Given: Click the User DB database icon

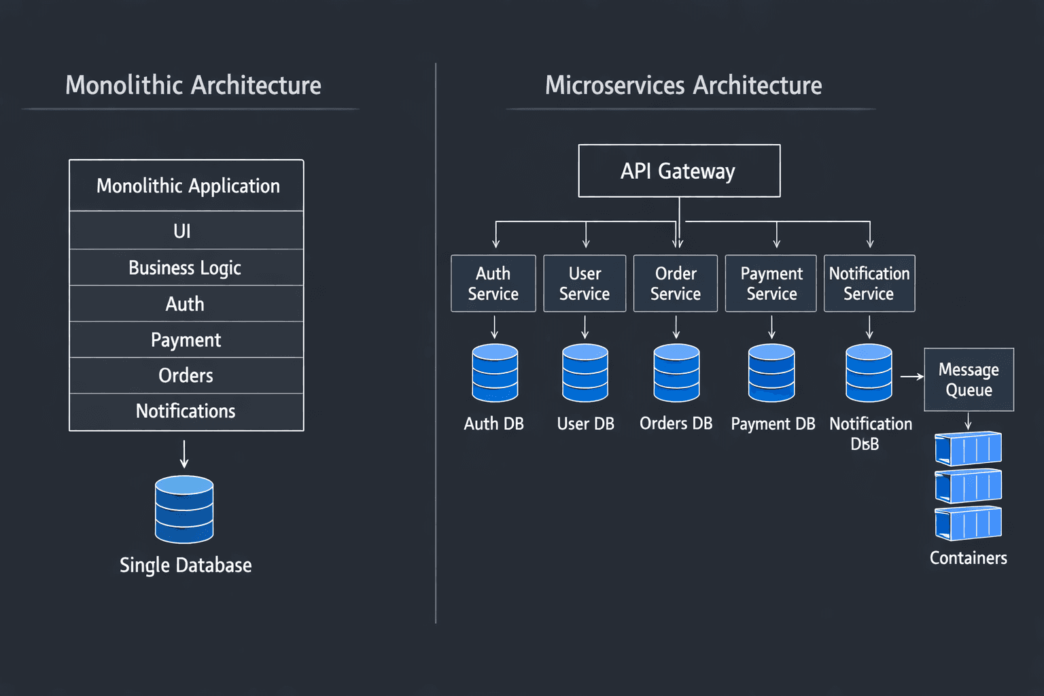Looking at the screenshot, I should tap(585, 372).
